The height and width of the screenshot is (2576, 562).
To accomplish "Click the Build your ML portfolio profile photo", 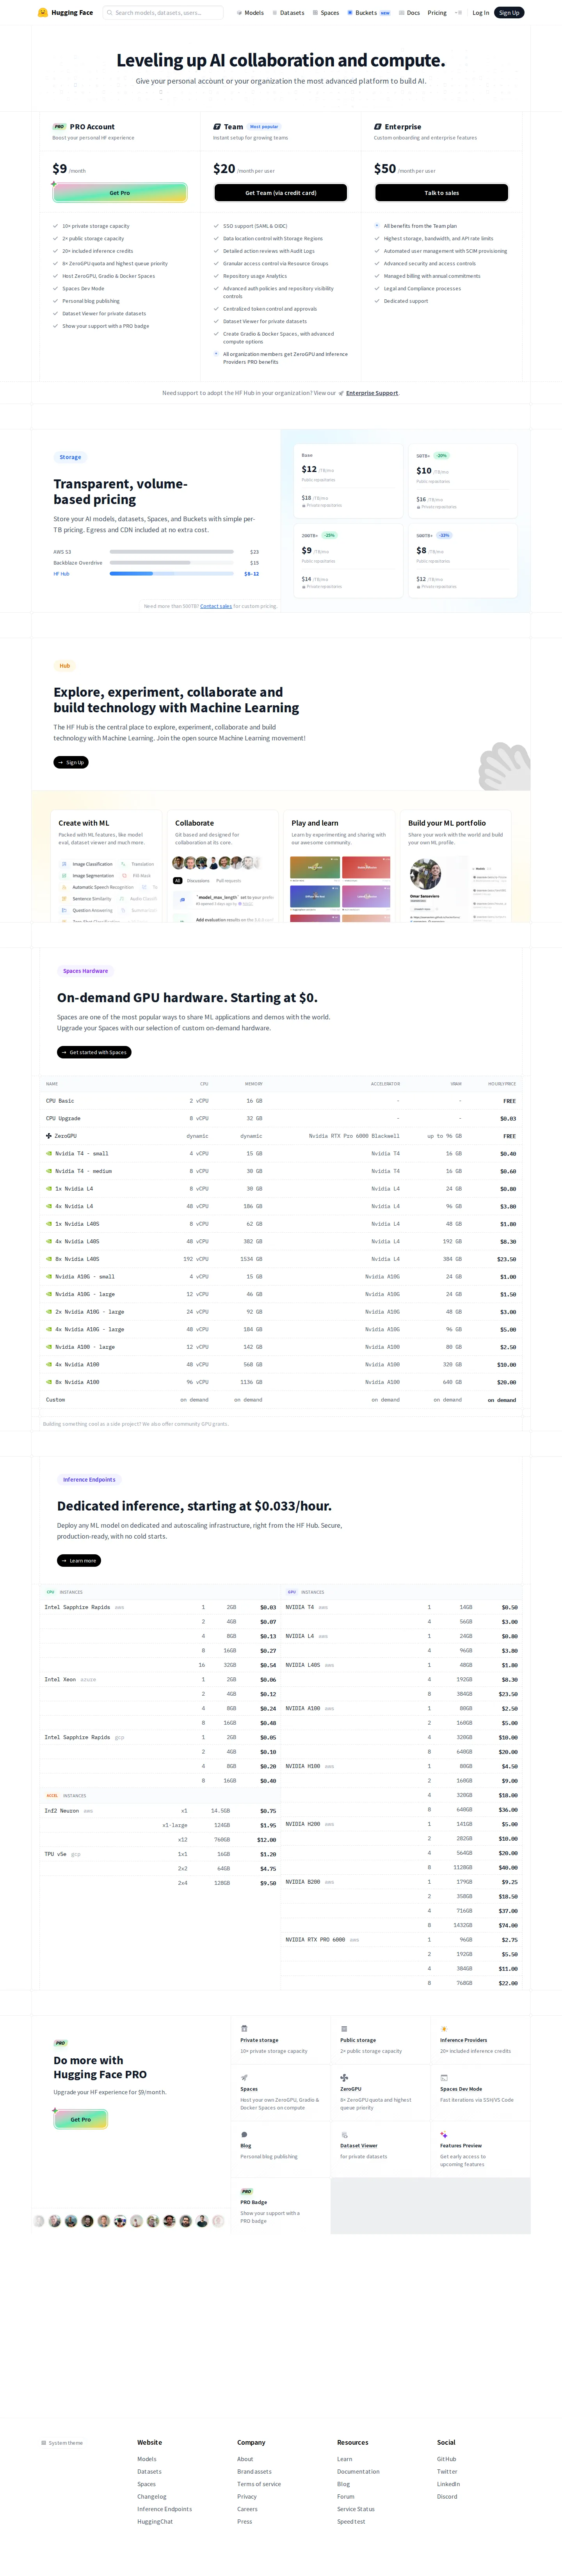I will (425, 874).
